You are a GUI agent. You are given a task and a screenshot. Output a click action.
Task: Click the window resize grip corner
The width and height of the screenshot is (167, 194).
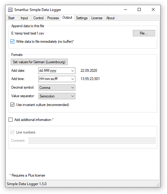[158, 185]
